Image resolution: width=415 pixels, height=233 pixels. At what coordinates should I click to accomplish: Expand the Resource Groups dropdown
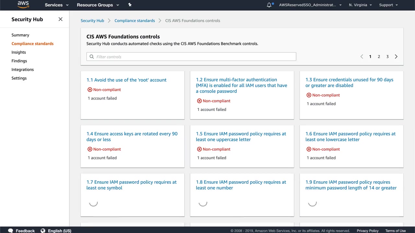point(98,5)
